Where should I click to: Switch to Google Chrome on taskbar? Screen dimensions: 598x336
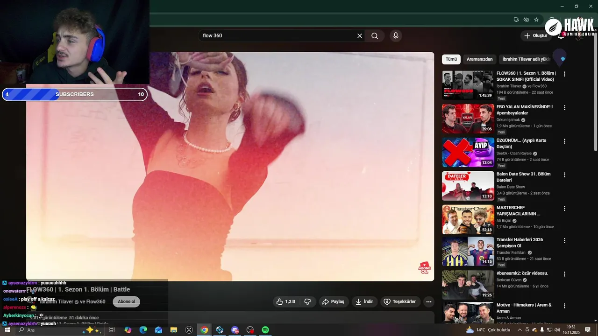point(204,330)
